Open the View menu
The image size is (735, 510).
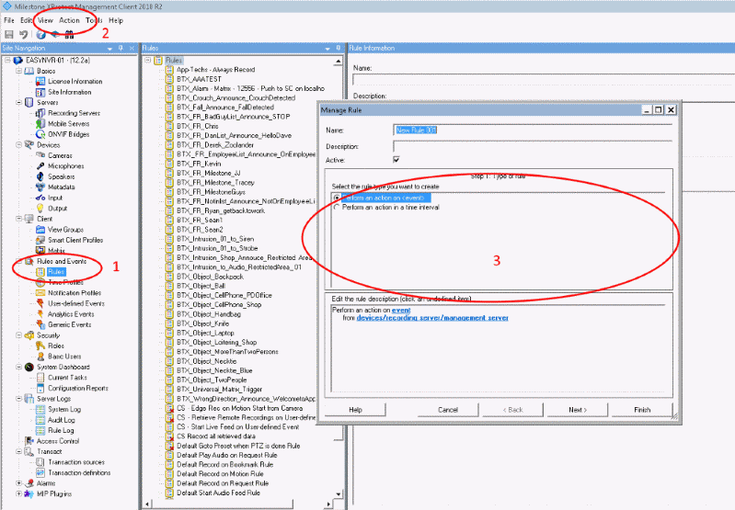45,20
